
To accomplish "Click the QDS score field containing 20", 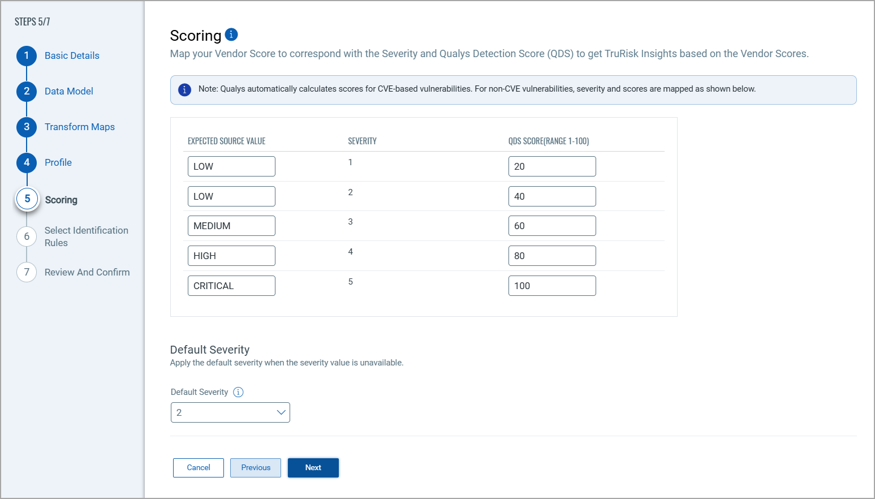I will [x=552, y=166].
